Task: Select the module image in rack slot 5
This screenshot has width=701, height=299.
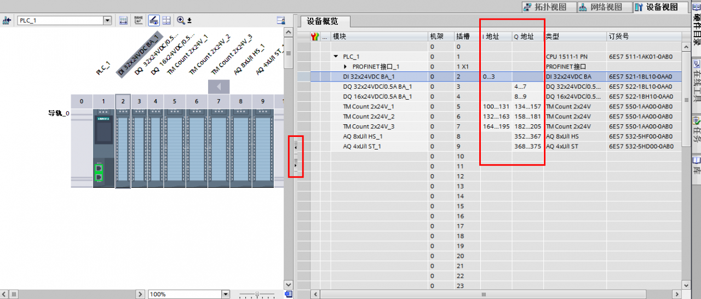Action: tap(175, 148)
